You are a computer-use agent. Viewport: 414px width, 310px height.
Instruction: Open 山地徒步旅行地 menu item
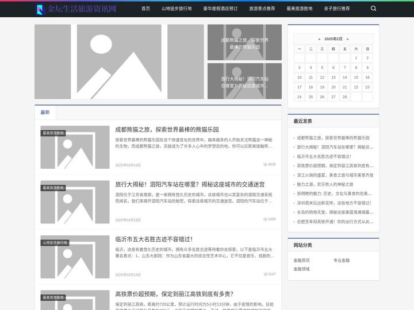coord(177,9)
